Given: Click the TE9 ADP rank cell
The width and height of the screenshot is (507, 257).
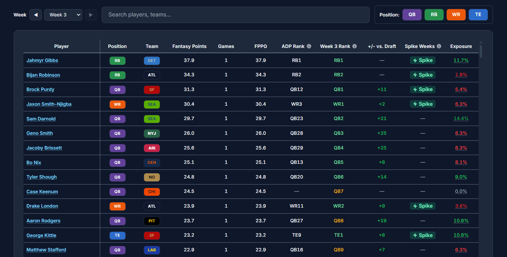Looking at the screenshot, I should pyautogui.click(x=296, y=235).
